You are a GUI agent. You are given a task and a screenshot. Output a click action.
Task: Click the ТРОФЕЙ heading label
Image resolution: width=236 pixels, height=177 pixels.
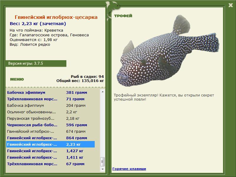(x=123, y=16)
